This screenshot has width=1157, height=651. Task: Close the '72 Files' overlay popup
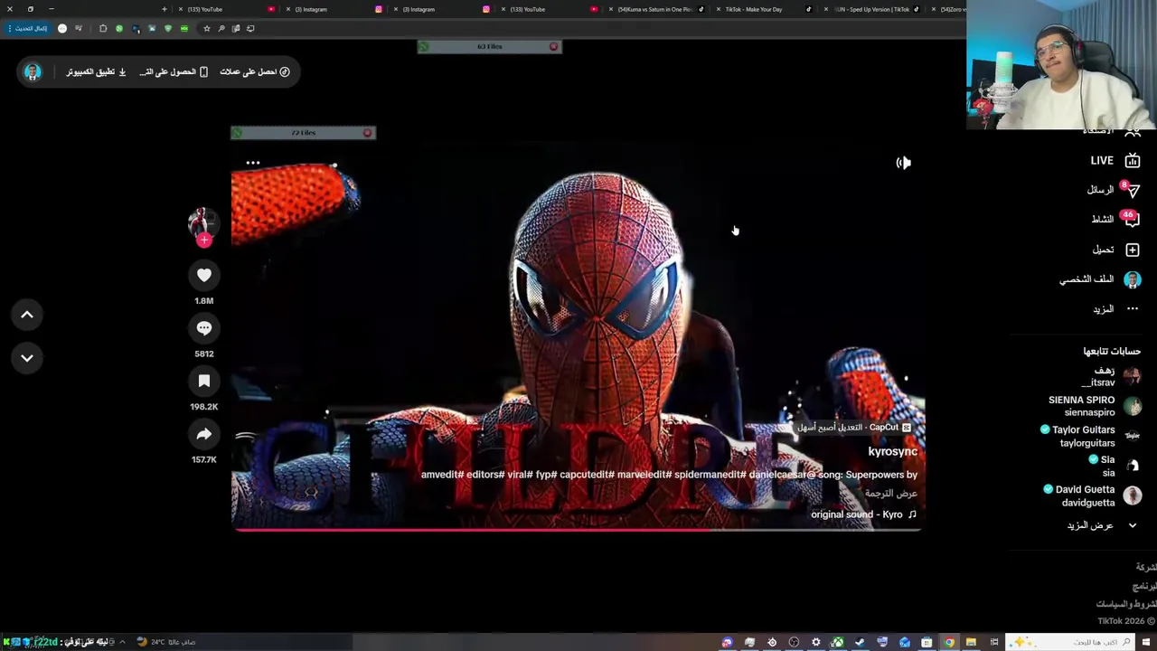coord(367,133)
